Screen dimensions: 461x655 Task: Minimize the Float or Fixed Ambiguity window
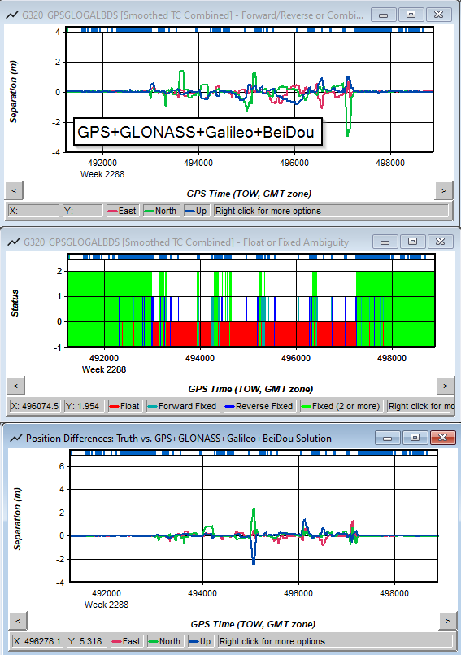(385, 242)
